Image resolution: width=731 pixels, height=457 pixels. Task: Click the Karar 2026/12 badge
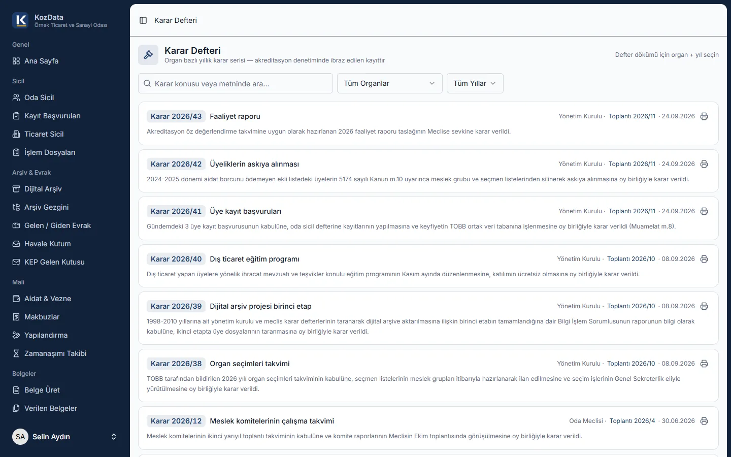pyautogui.click(x=176, y=421)
